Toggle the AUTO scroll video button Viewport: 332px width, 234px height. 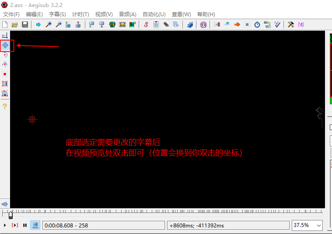(x=35, y=225)
